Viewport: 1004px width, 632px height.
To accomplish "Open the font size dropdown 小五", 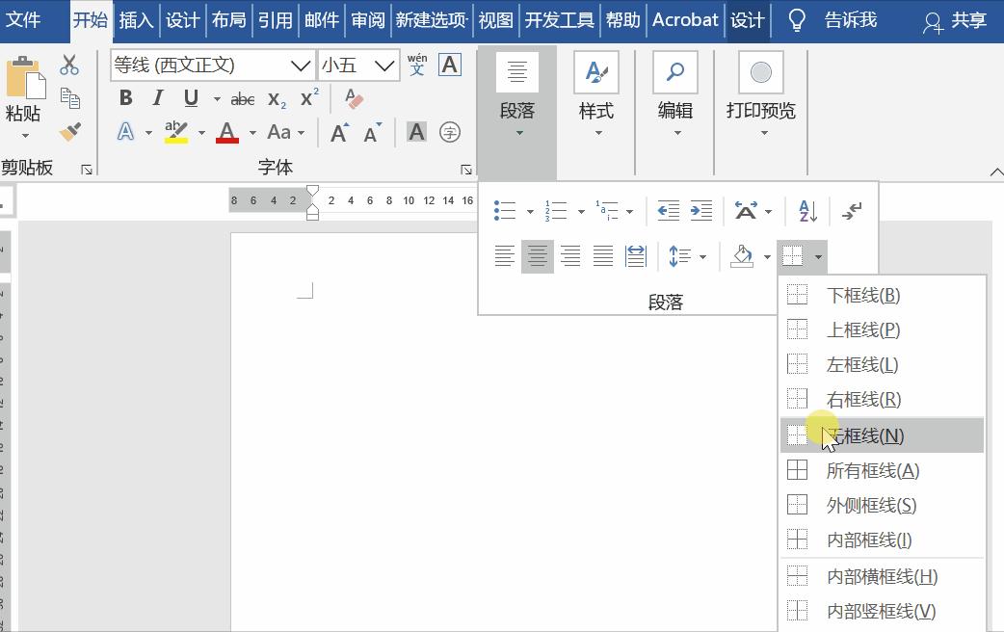I will (383, 65).
